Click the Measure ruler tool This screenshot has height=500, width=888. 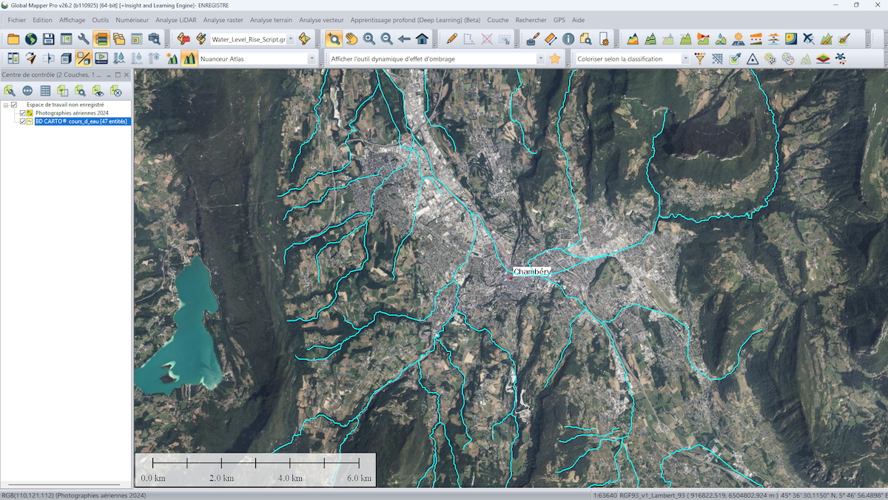pos(551,39)
